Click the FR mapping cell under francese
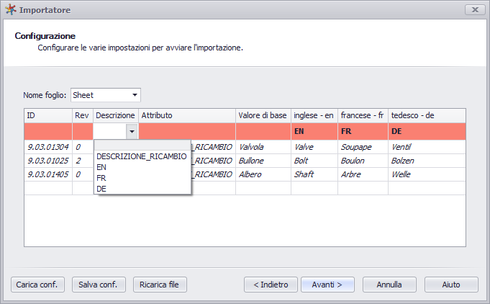490x304 pixels. click(363, 131)
